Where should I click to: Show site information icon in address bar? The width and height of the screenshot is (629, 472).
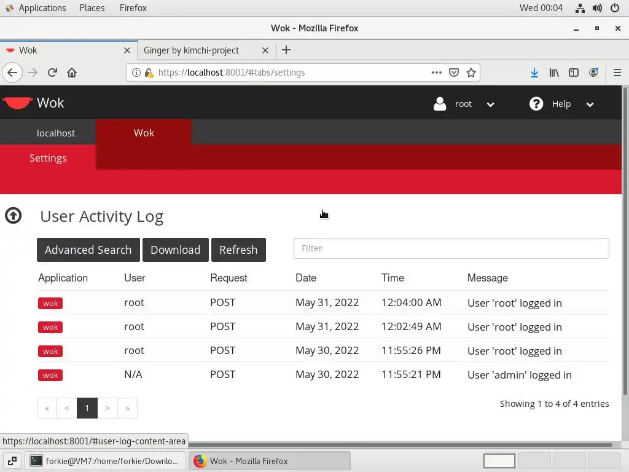point(136,73)
